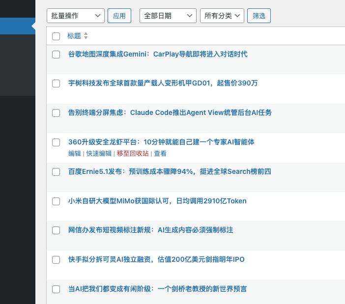Check the box for 谷歌地图深度集成Gemini post
This screenshot has height=304, width=345.
56,55
